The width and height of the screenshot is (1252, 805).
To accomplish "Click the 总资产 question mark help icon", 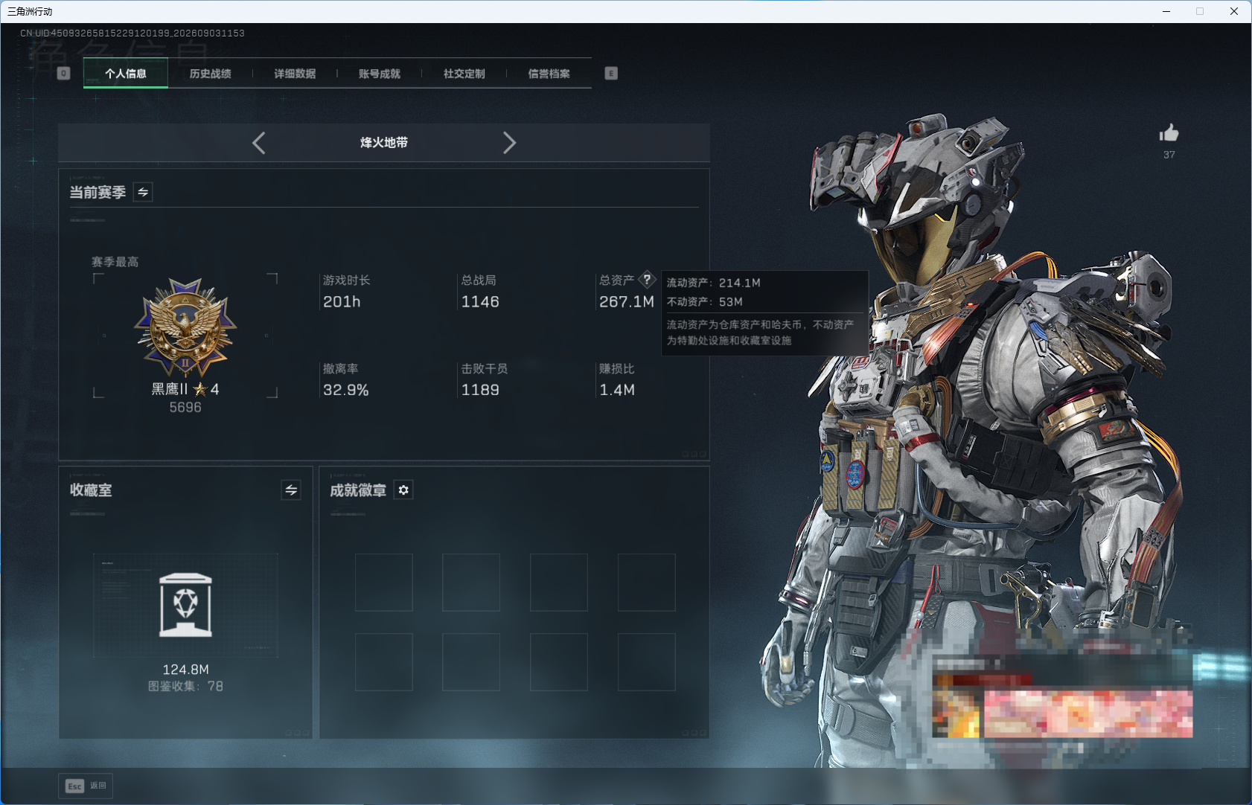I will (x=647, y=280).
